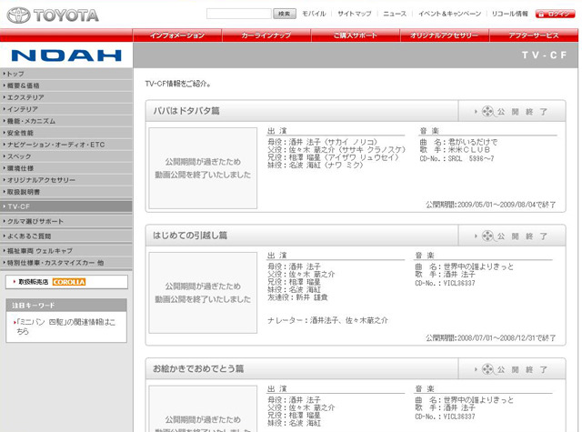Select 福祉車両 ウェルキャブ in the sidebar
The image size is (582, 432).
click(66, 251)
